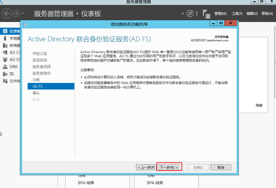Click target server ADSERVER1.testdomain.com text
Screen dimensions: 276x188
click(210, 40)
